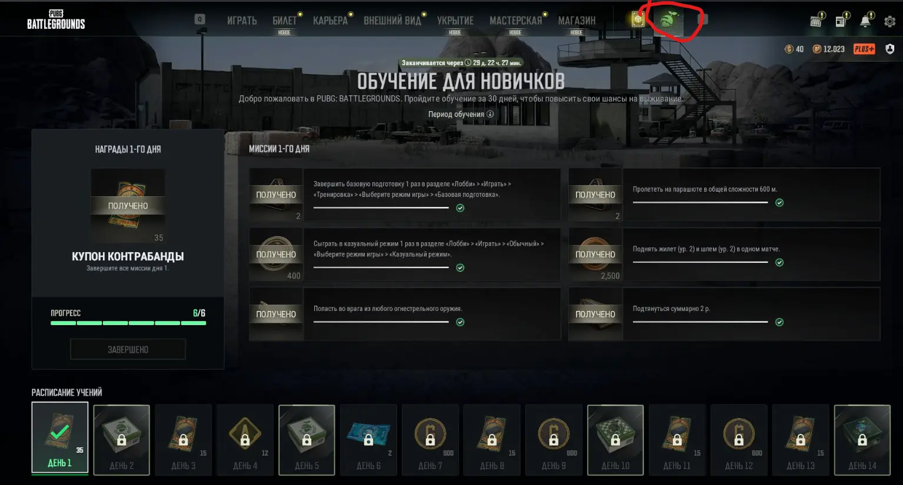
Task: Select ДЕНЬ 12 locked coin reward
Action: 739,440
